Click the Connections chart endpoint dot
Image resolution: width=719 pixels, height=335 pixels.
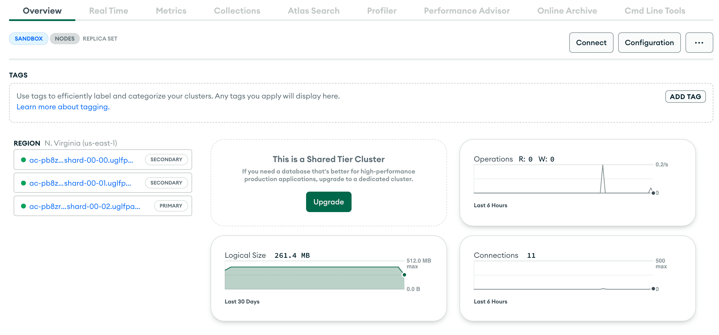point(653,289)
